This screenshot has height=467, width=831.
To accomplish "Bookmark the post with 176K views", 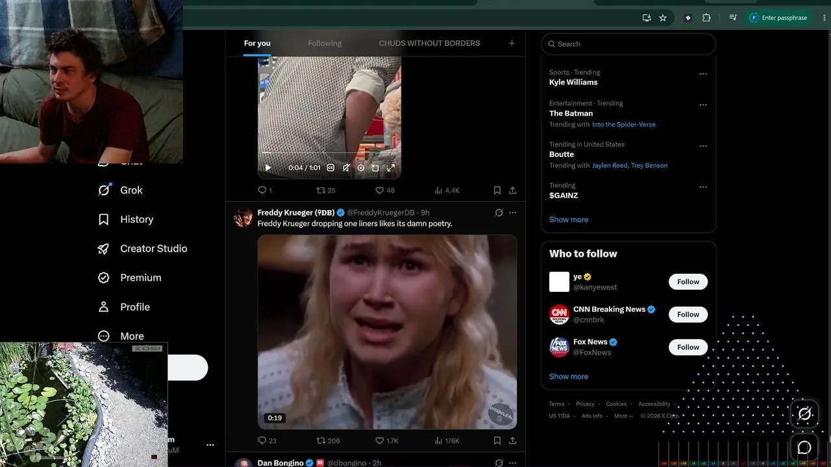I will point(497,440).
